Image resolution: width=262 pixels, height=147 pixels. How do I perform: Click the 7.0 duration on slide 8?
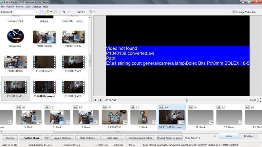125,122
